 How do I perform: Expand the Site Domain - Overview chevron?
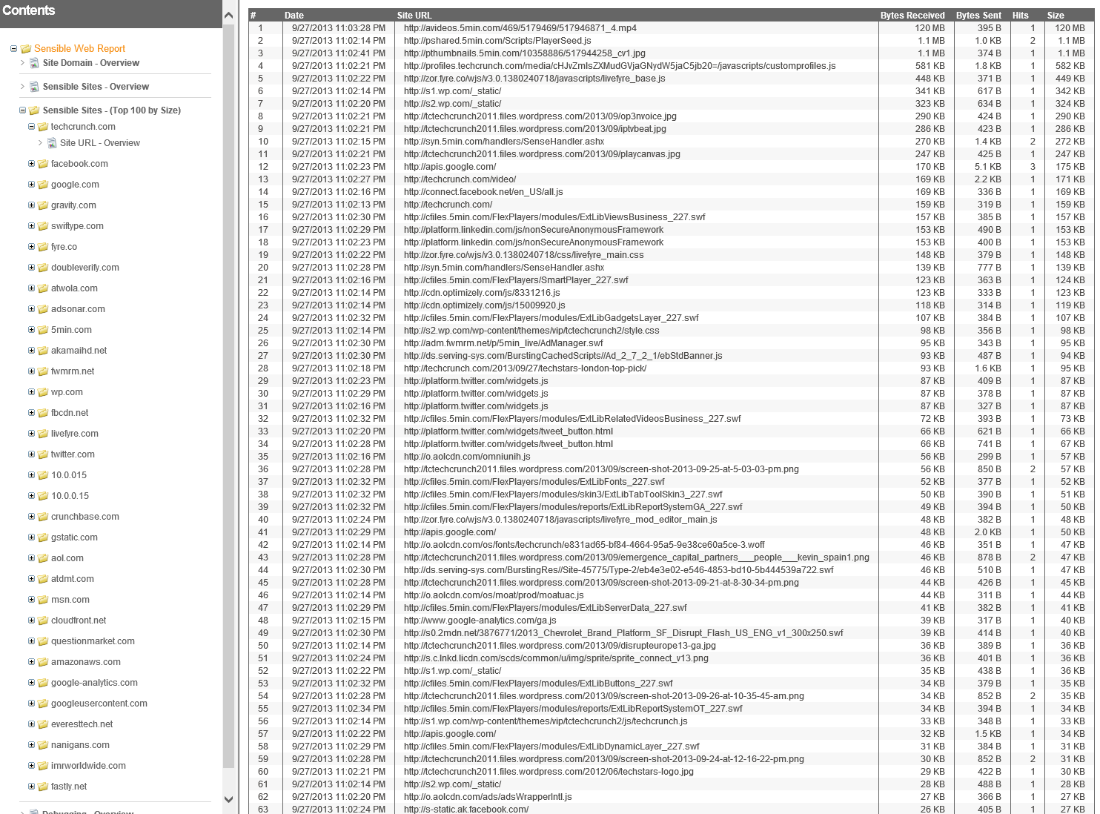click(22, 63)
